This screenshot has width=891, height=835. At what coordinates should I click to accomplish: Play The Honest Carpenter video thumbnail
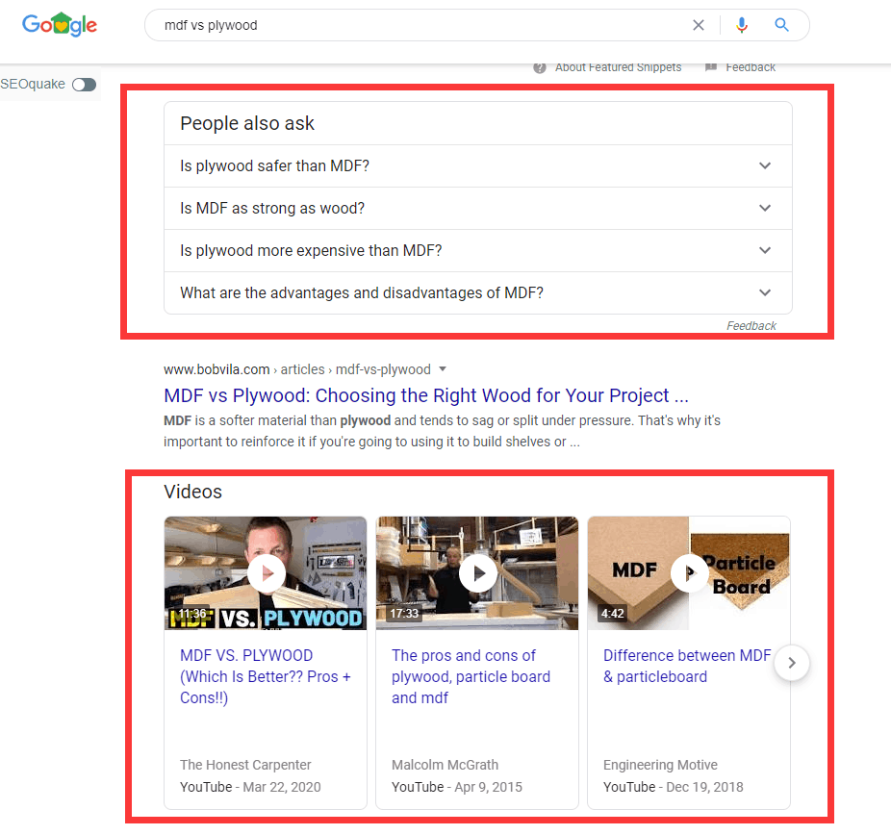pos(266,573)
